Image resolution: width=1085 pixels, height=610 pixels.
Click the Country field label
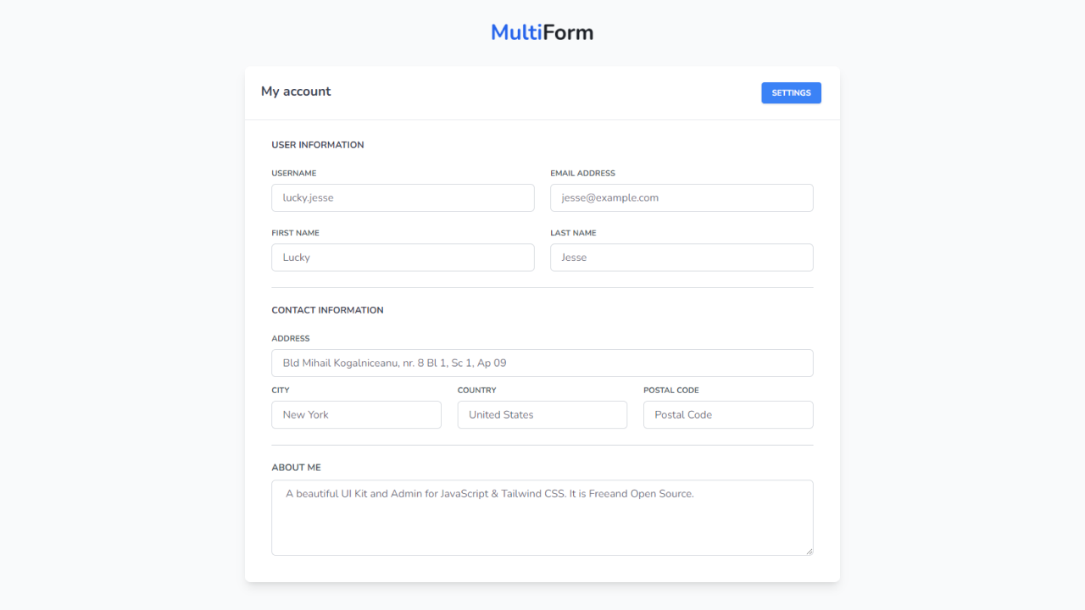(x=476, y=391)
